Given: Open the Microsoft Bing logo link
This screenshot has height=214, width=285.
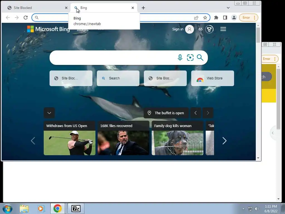Looking at the screenshot, I should coord(48,29).
